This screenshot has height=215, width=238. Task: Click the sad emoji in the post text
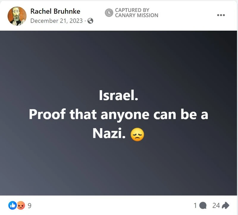pyautogui.click(x=138, y=134)
